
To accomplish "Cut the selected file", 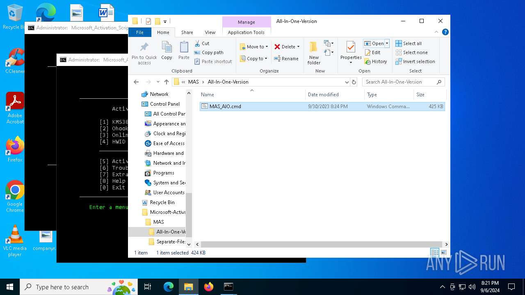I will (x=202, y=43).
